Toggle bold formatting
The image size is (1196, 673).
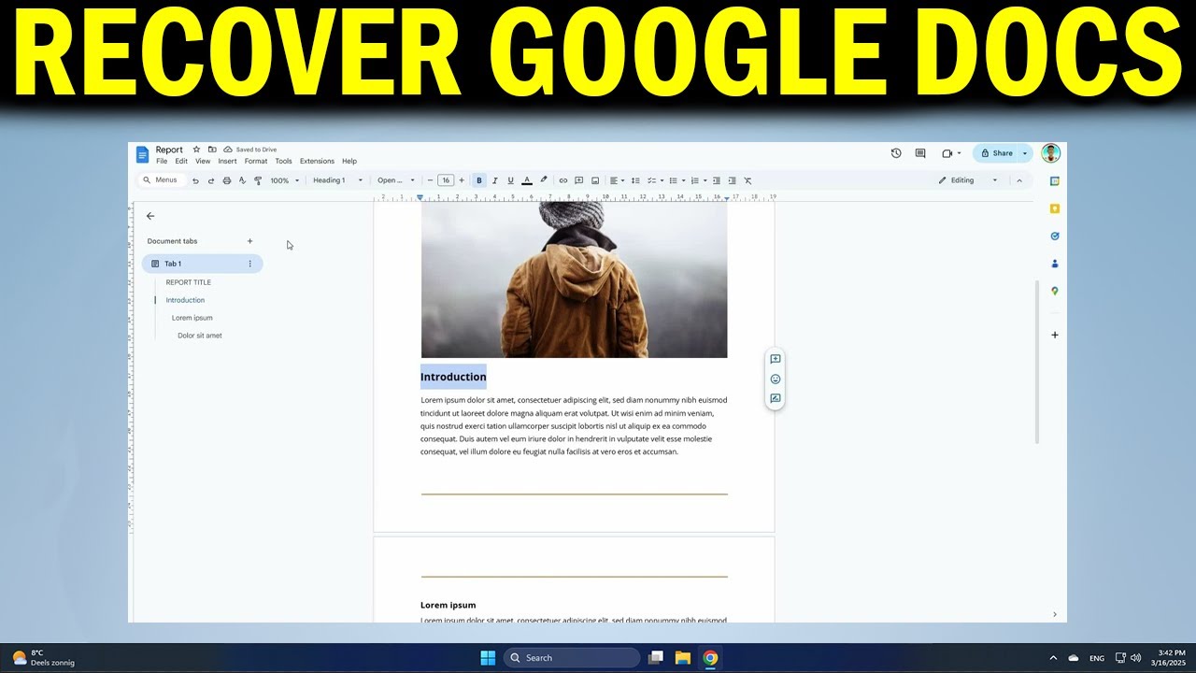pos(479,180)
